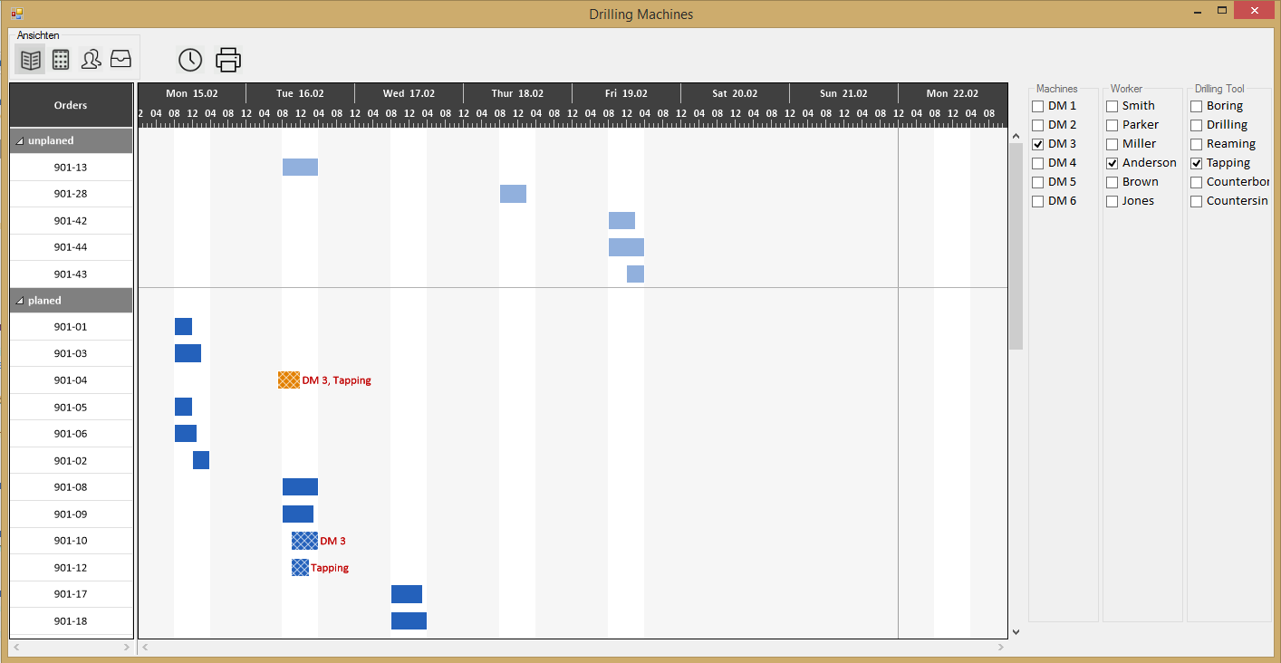Select order 901-10 in the Orders list

[71, 540]
